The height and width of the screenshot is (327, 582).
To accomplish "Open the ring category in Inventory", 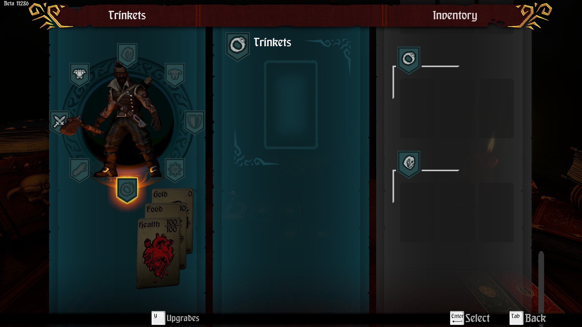I will 409,60.
